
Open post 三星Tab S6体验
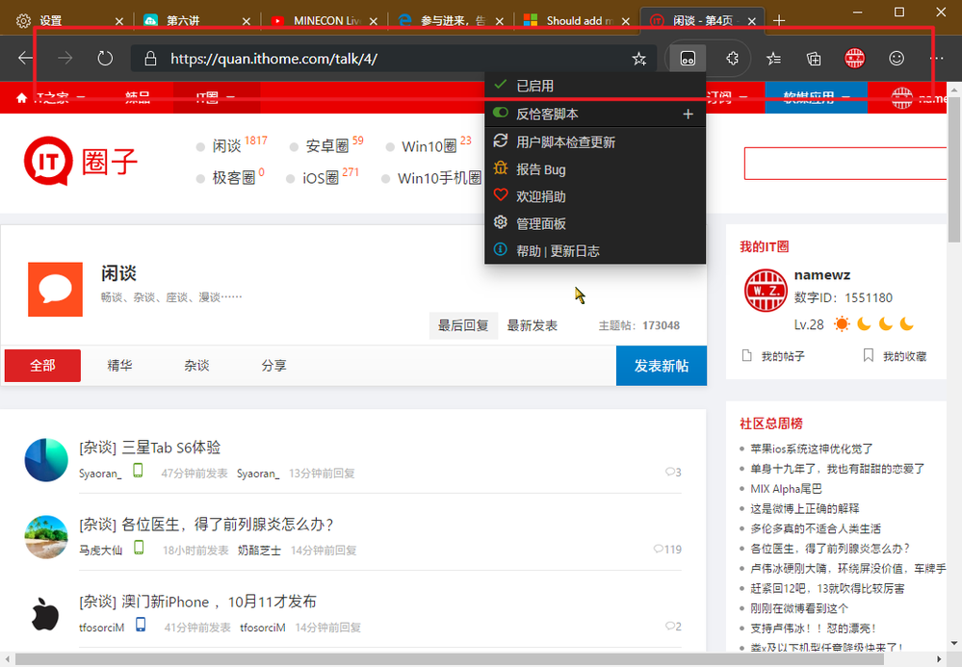170,448
